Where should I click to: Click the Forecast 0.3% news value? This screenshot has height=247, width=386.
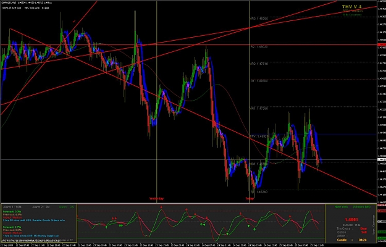click(12, 211)
